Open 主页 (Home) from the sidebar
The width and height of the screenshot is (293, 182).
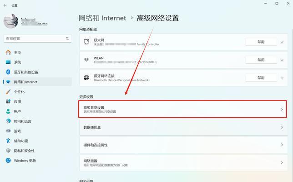coord(17,52)
